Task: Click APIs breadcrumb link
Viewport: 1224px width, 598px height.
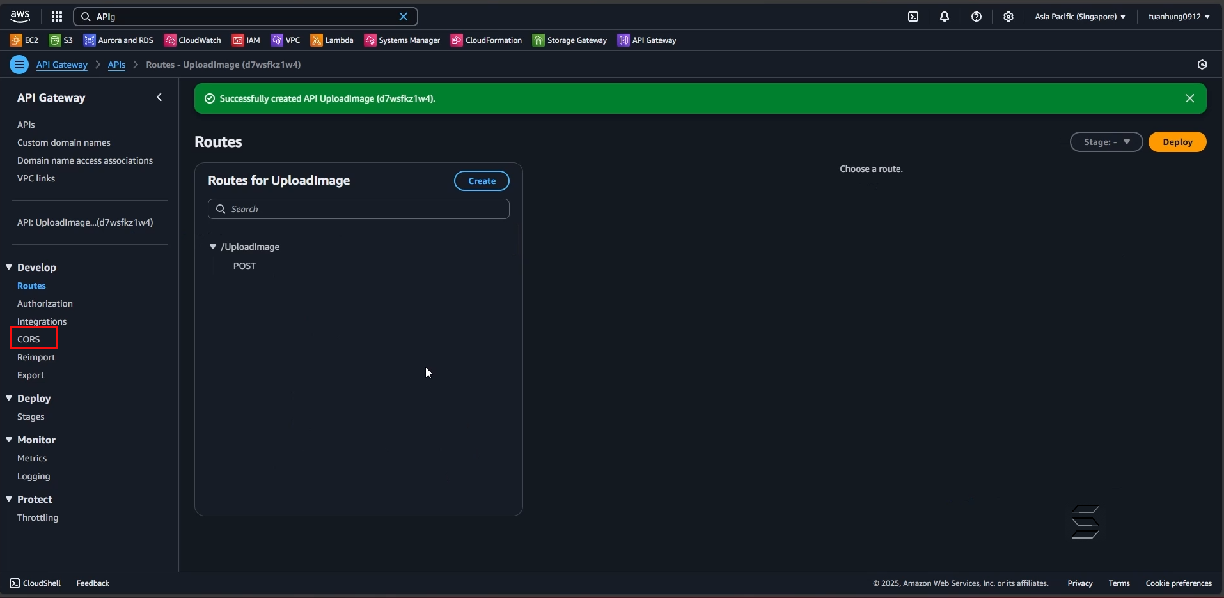Action: [x=116, y=65]
